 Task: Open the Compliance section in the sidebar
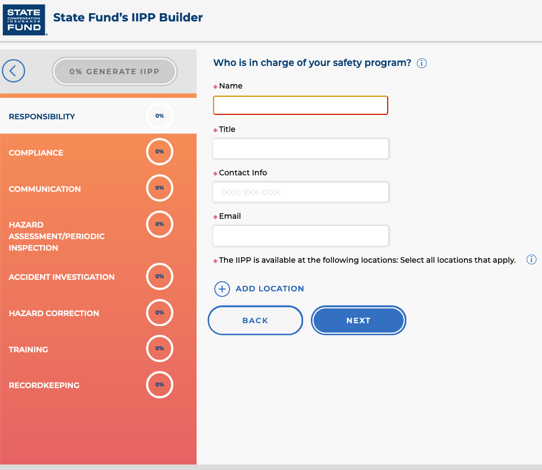coord(36,152)
